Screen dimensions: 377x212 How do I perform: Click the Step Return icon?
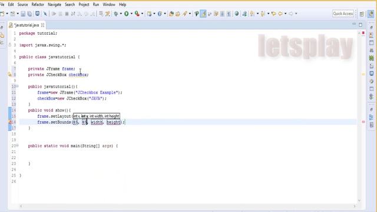[92, 14]
